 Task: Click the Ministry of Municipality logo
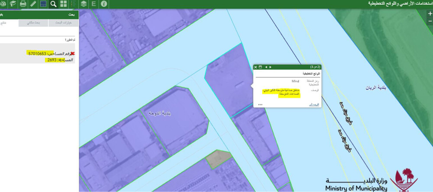(372, 180)
